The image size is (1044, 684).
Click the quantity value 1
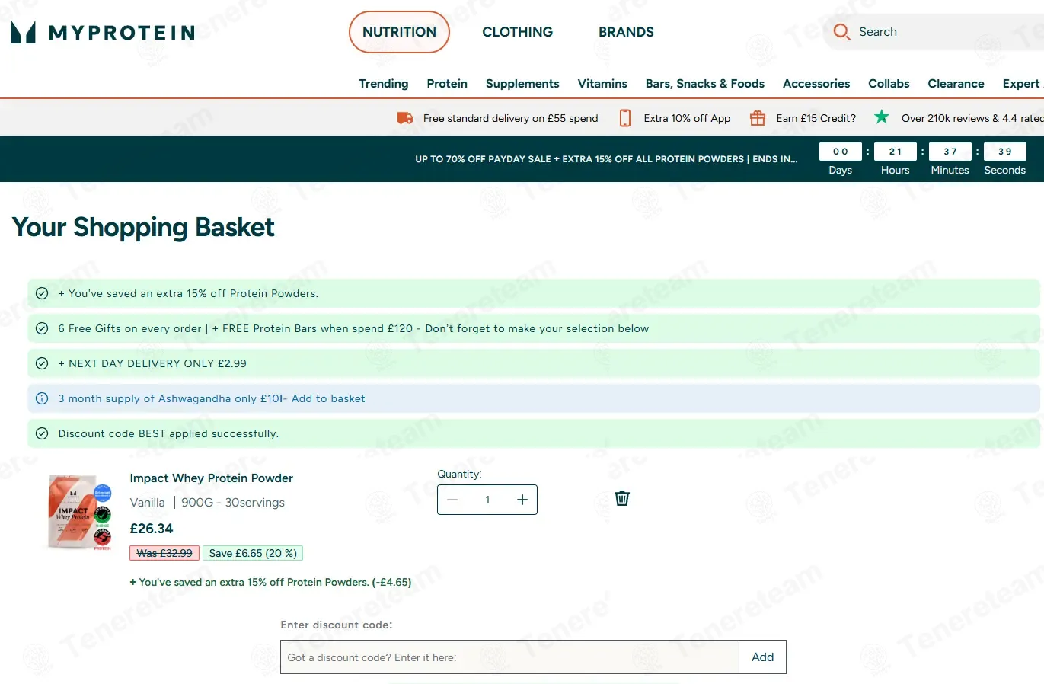[487, 500]
